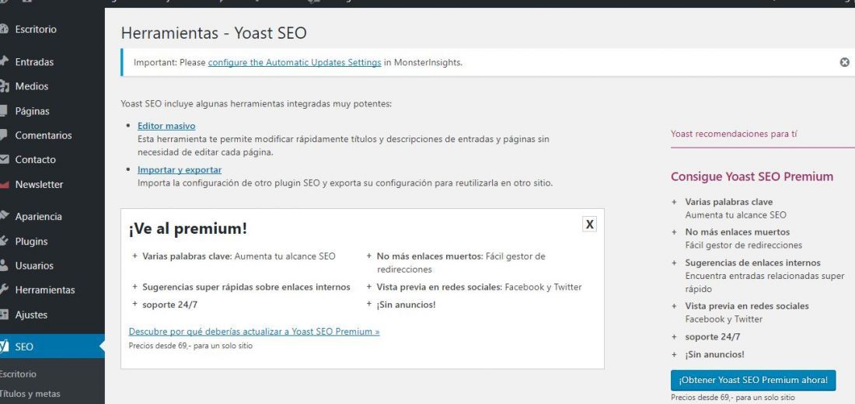855x404 pixels.
Task: Go to Escritorio in sidebar top
Action: point(36,30)
